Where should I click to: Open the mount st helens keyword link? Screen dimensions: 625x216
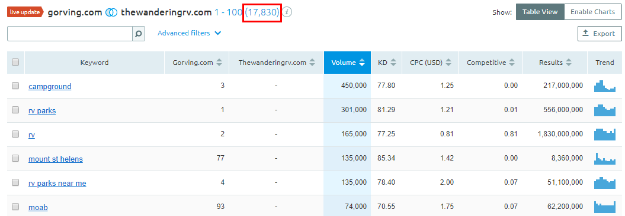(56, 159)
